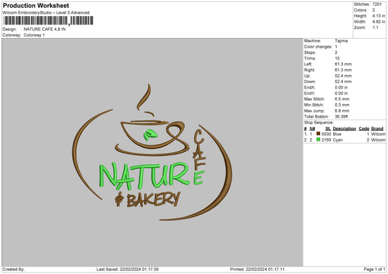Click the Brand column header
The image size is (388, 274).
[377, 129]
